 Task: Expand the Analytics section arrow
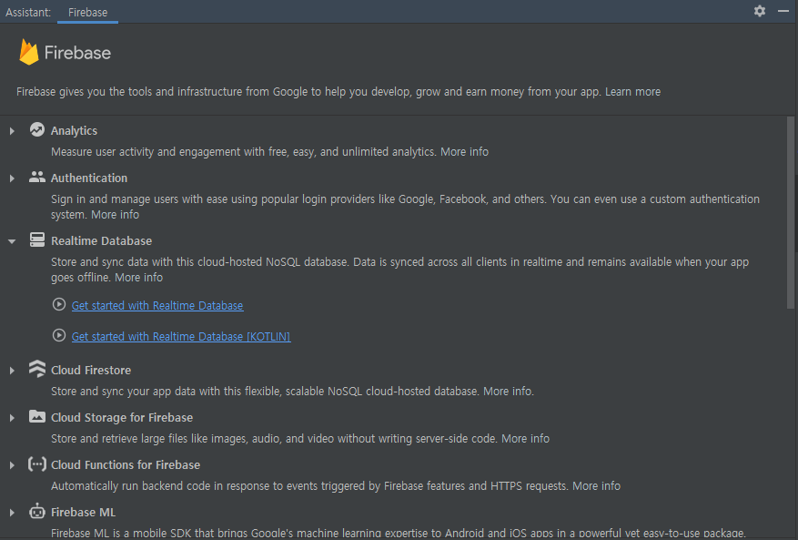[x=12, y=131]
